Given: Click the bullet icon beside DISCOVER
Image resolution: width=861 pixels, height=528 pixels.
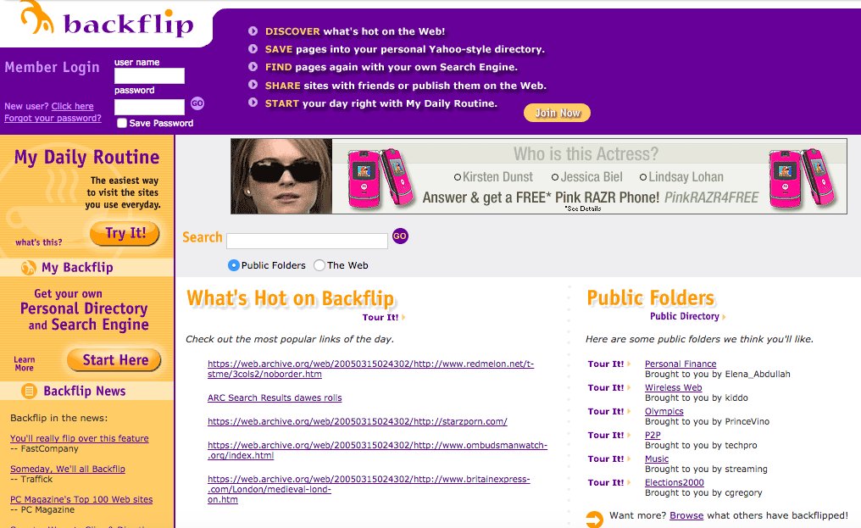Looking at the screenshot, I should point(253,31).
